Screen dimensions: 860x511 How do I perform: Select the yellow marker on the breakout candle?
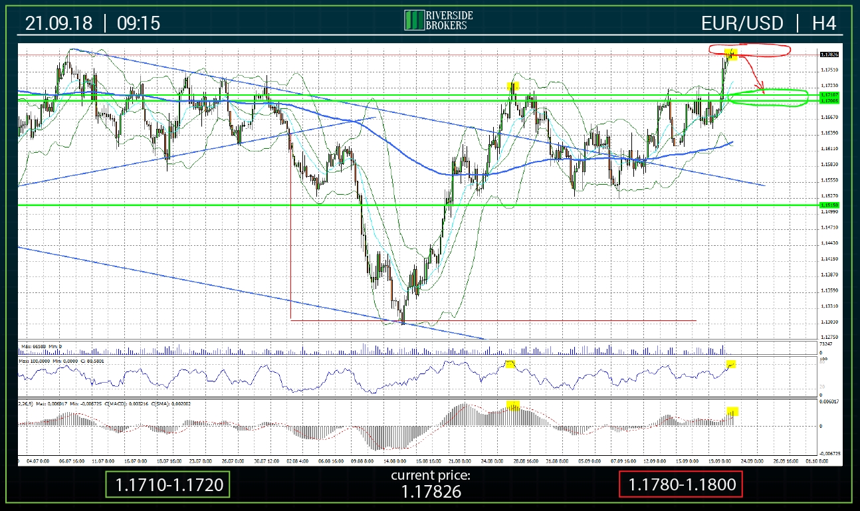[x=731, y=53]
